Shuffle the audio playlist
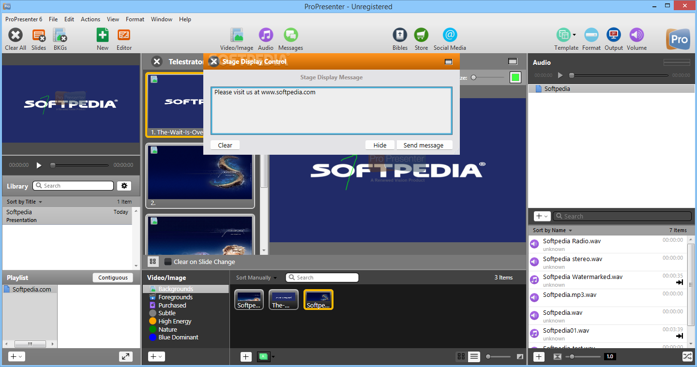Image resolution: width=697 pixels, height=367 pixels. click(x=687, y=356)
